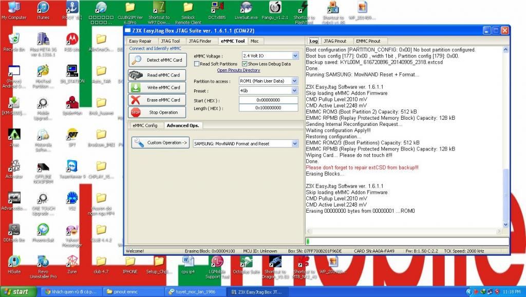Open the BPT desktop icon
526x297 pixels.
pyautogui.click(x=72, y=138)
